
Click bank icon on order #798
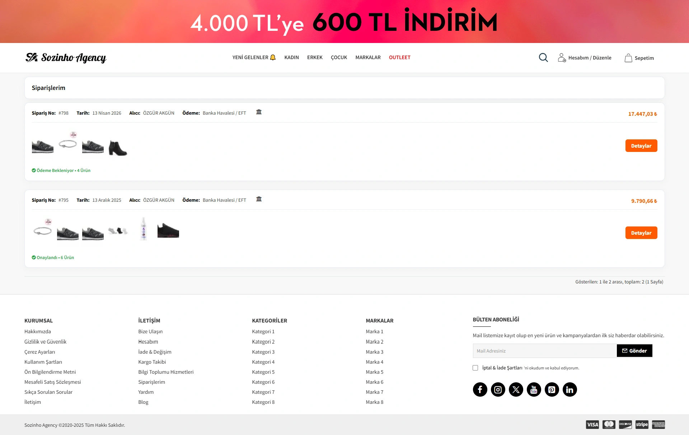(x=259, y=112)
